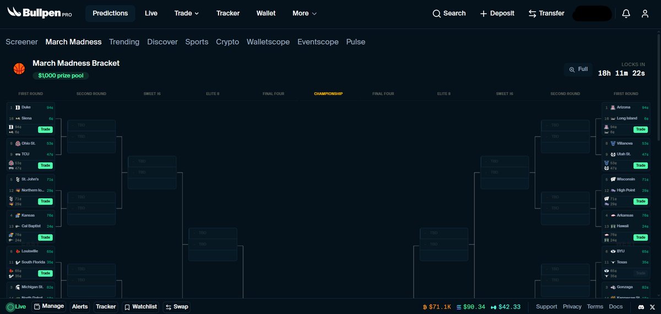Open the Predictions tab
The image size is (661, 314).
coord(110,13)
